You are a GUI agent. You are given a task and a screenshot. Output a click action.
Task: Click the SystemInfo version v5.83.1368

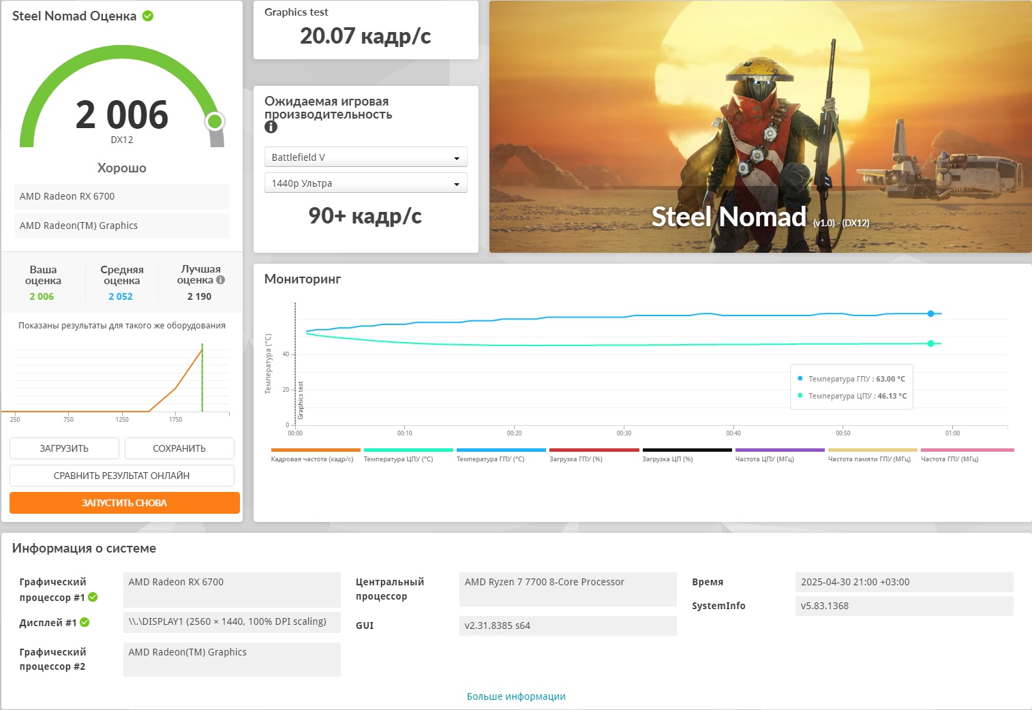point(904,606)
